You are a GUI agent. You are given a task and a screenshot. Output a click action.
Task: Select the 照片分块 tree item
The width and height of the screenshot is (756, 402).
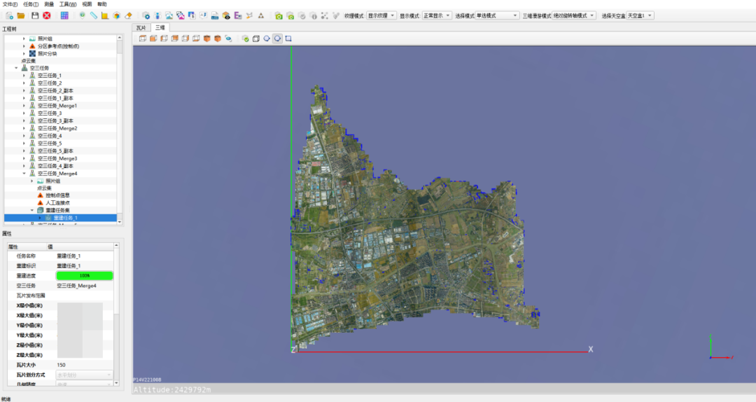(48, 53)
